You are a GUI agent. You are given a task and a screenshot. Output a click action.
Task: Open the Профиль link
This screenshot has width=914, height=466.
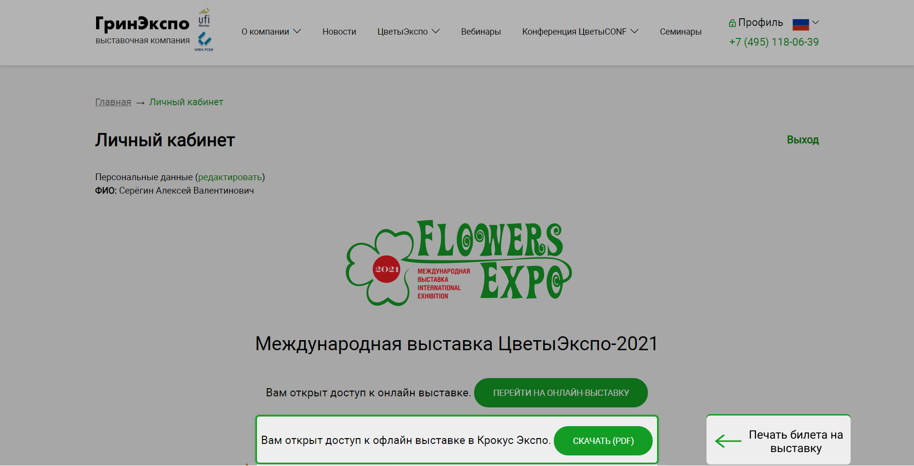760,23
